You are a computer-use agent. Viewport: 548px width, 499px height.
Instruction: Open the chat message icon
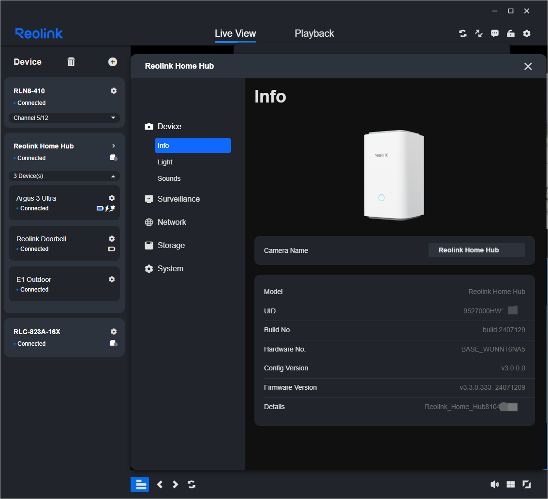[494, 33]
